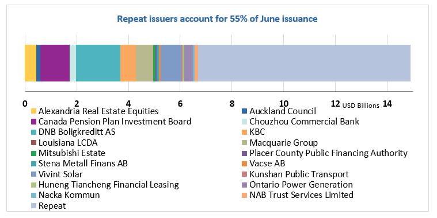Click the teal DNB Boligkreditt bar segment
Viewport: 437px width, 218px height.
pos(98,63)
